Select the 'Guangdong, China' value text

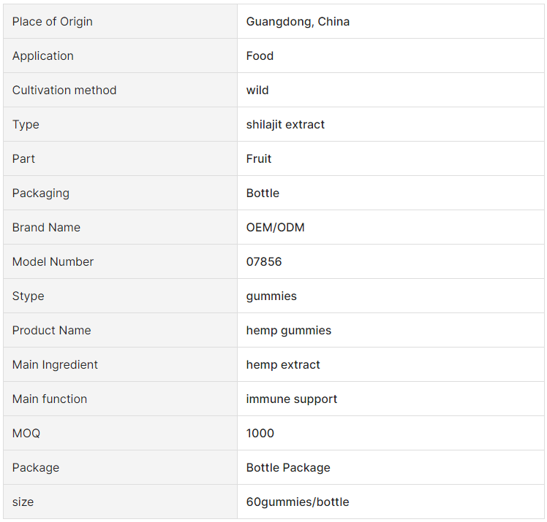[298, 21]
